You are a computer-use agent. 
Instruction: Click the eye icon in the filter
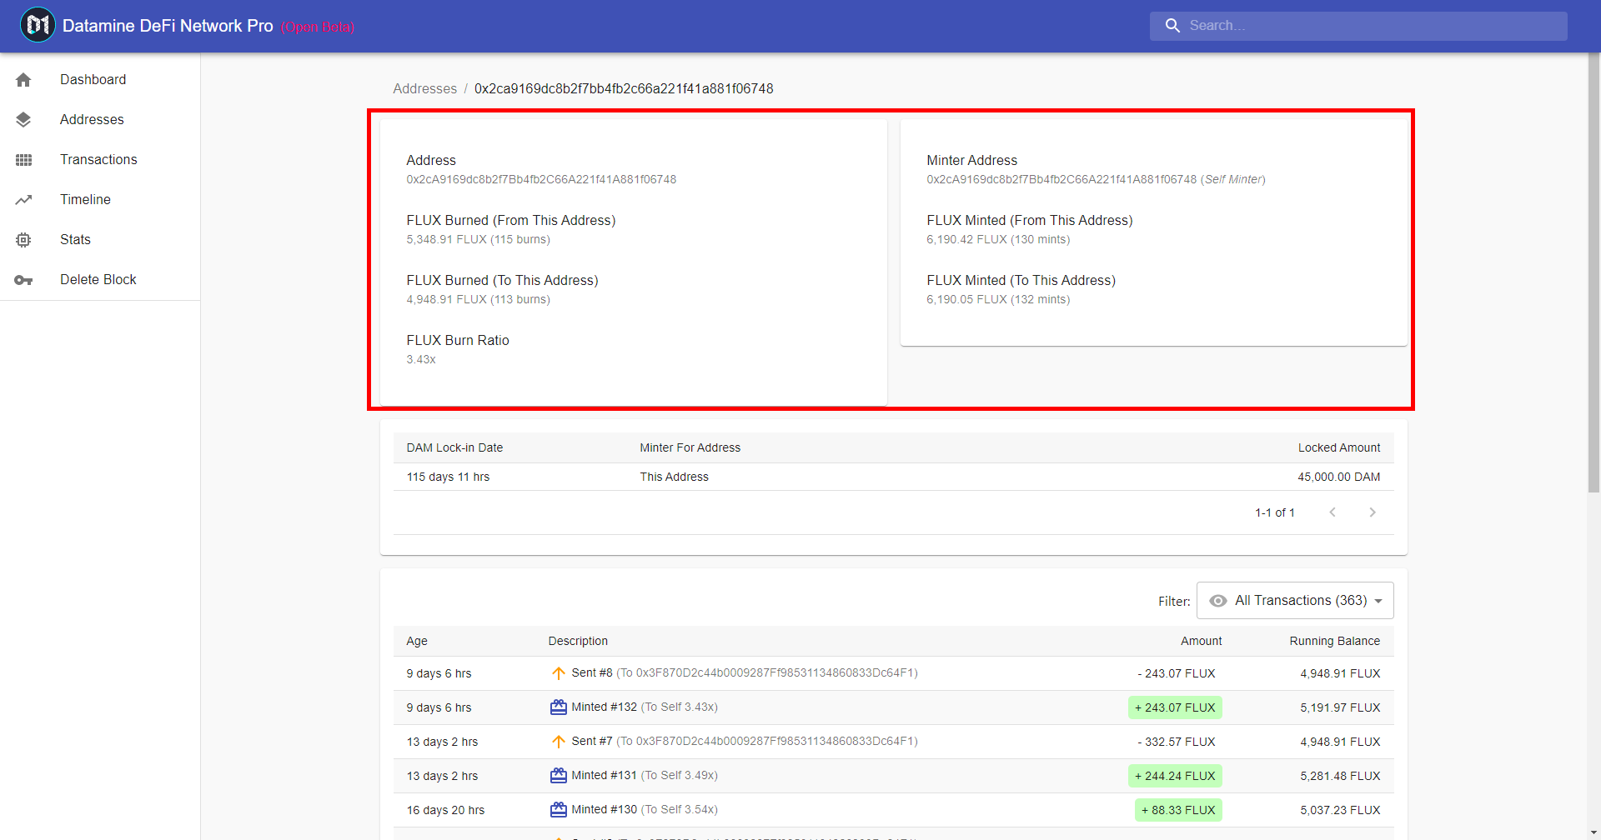pyautogui.click(x=1218, y=601)
